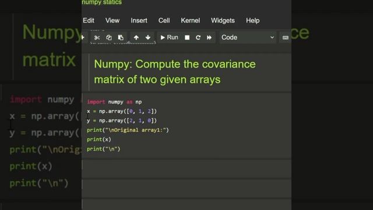Restart the kernel with the circular arrow

tap(198, 37)
